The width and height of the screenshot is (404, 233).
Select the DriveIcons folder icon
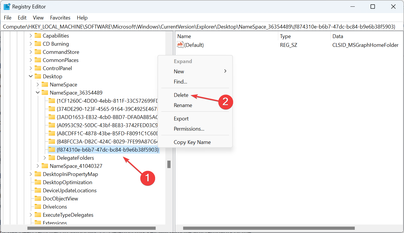point(38,207)
